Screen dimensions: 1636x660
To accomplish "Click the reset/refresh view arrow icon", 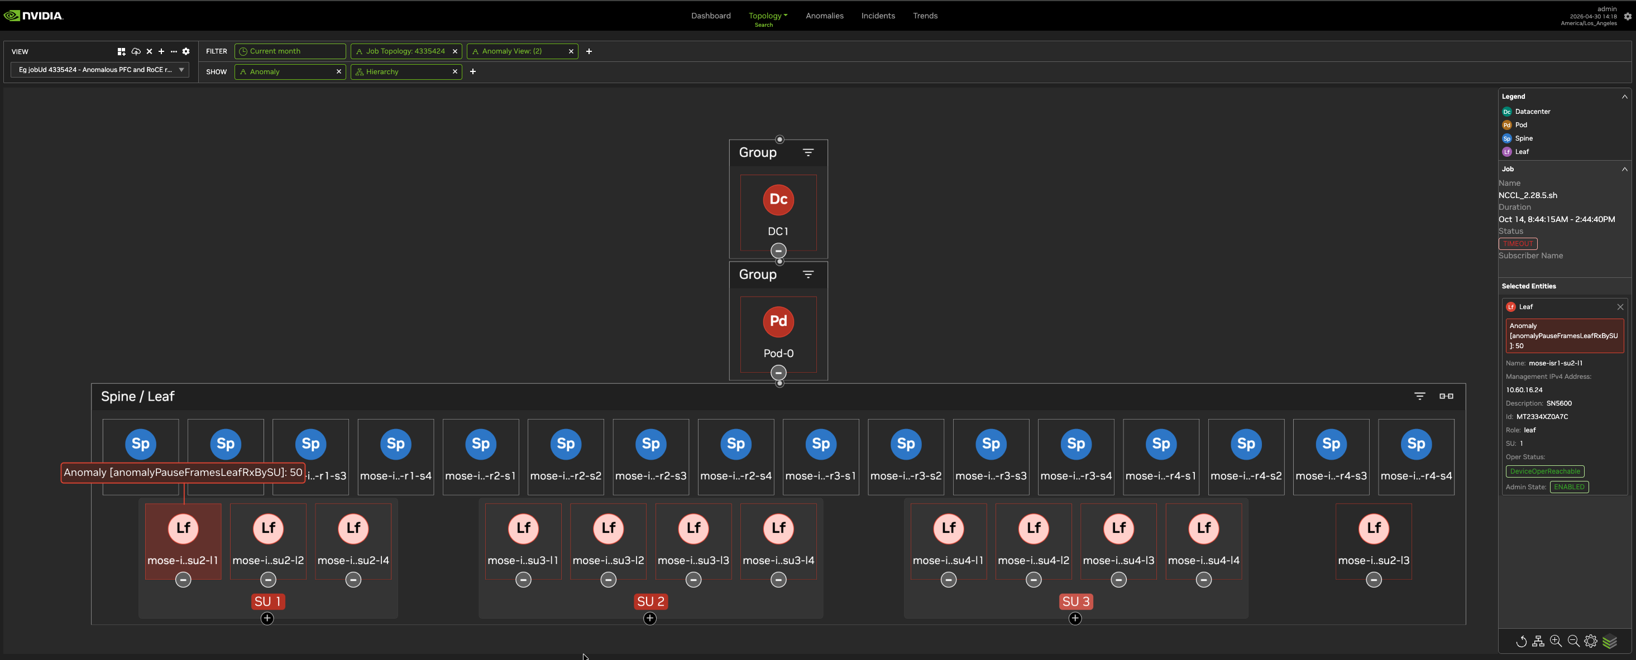I will (1521, 642).
